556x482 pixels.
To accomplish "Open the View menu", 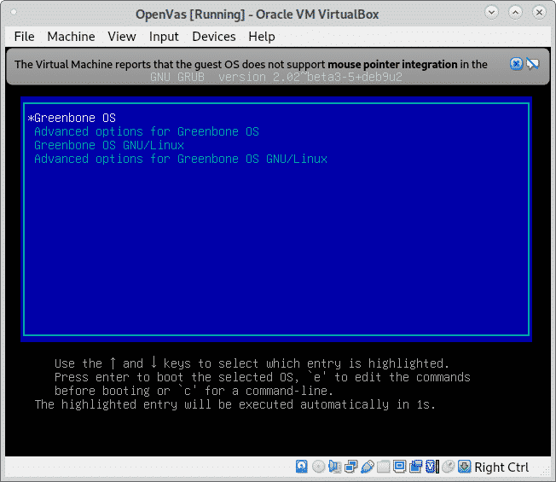I will tap(122, 37).
